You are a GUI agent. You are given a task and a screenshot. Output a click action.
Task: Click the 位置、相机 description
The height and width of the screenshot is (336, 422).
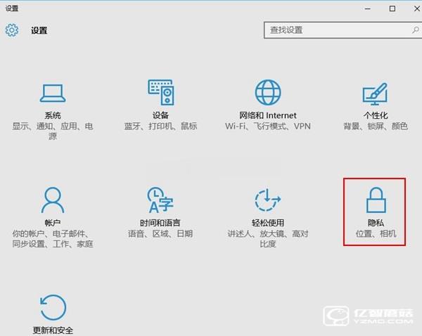(376, 233)
